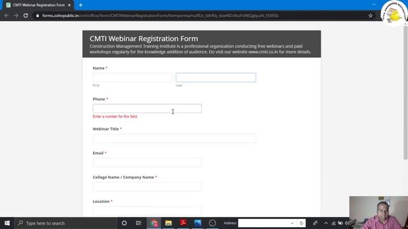Viewport: 408px width, 229px height.
Task: Reload the page with the refresh icon
Action: (25, 15)
